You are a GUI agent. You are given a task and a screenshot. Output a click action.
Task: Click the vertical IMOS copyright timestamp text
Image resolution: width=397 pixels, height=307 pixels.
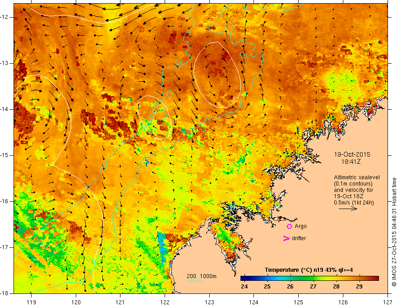click(394, 232)
